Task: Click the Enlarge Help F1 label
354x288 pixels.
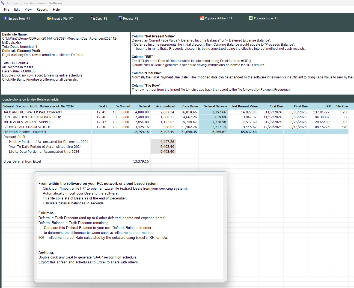Action: coord(19,19)
